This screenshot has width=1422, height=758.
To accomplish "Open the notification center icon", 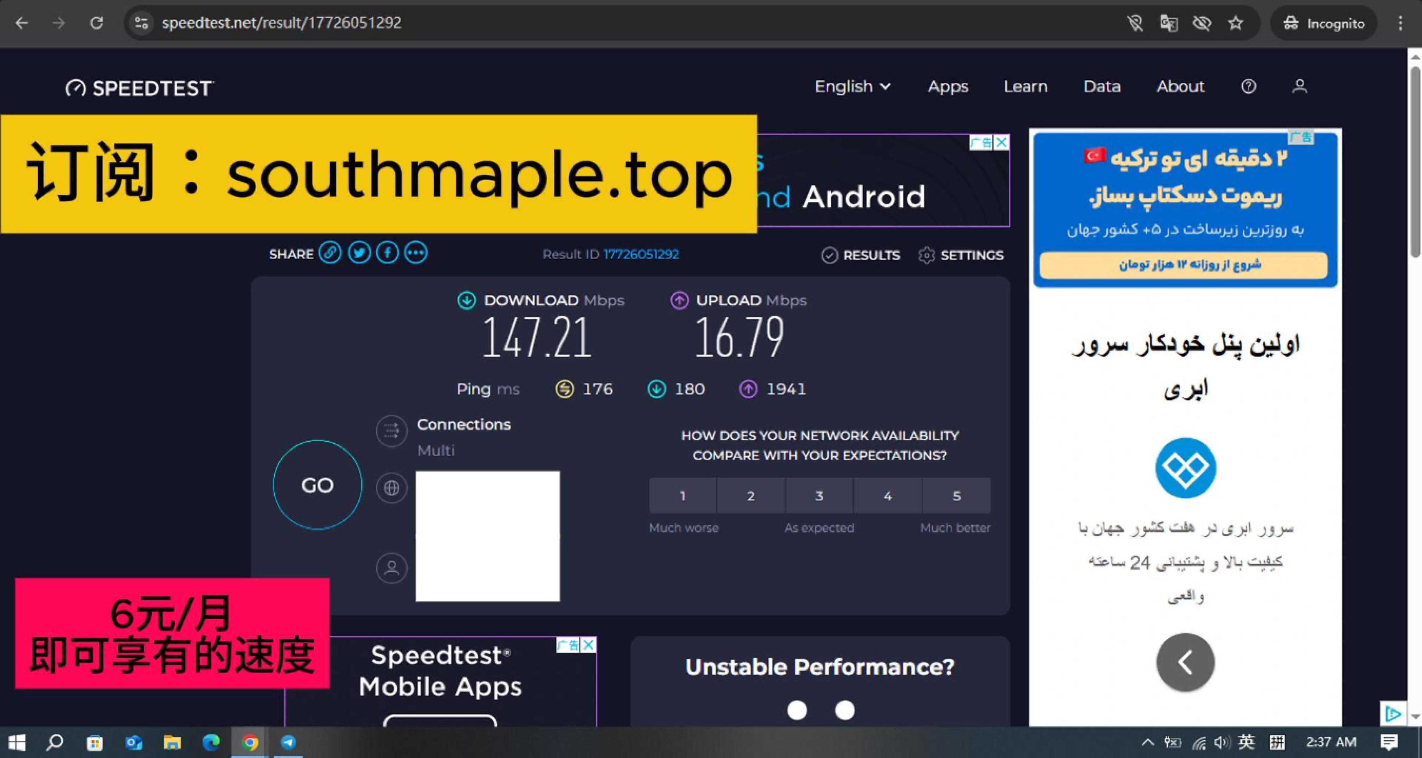I will (x=1389, y=743).
